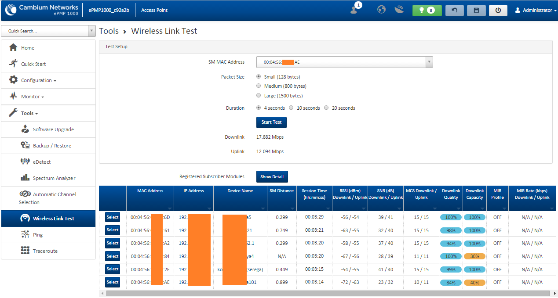Click the Start Test button
Image resolution: width=558 pixels, height=298 pixels.
pos(271,122)
